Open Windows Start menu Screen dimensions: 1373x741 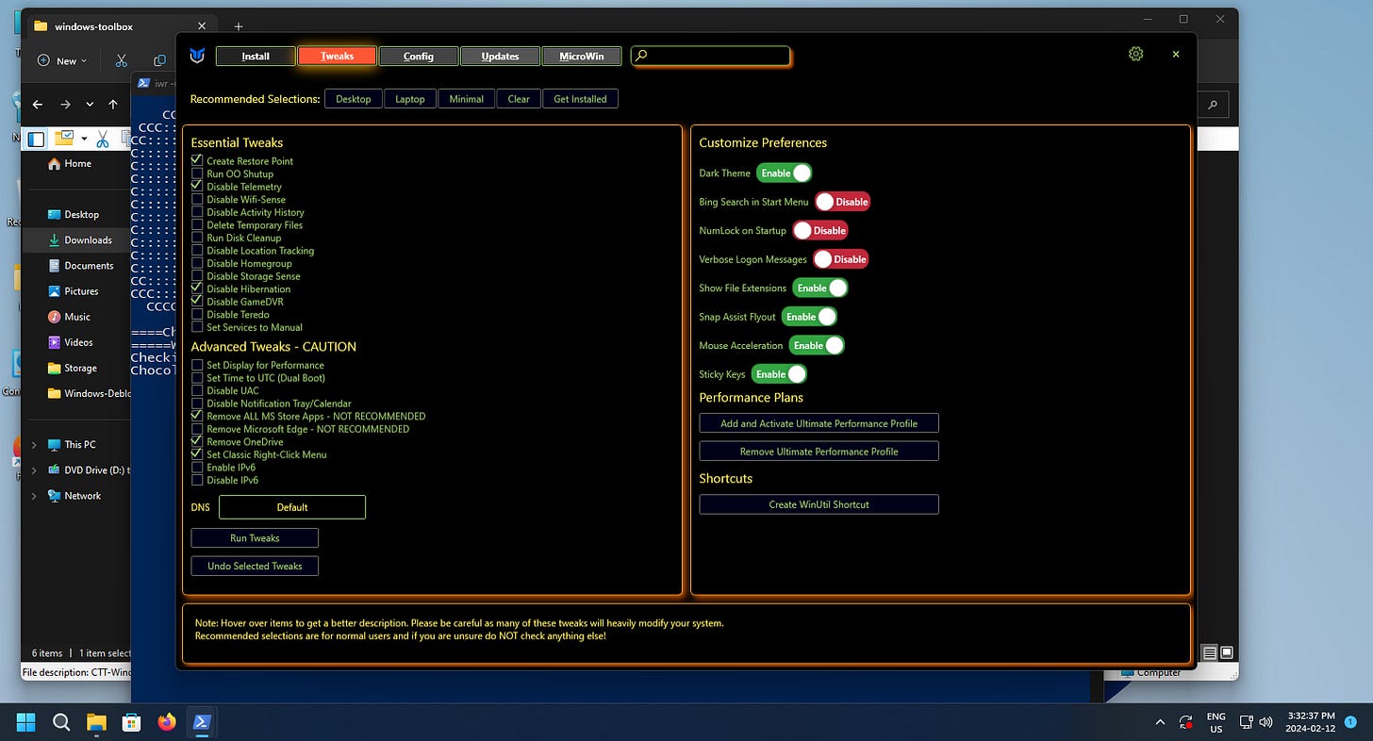click(x=25, y=722)
